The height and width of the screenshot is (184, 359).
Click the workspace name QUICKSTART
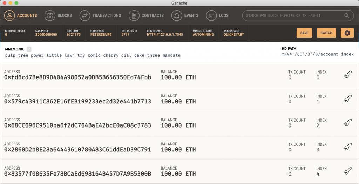234,35
